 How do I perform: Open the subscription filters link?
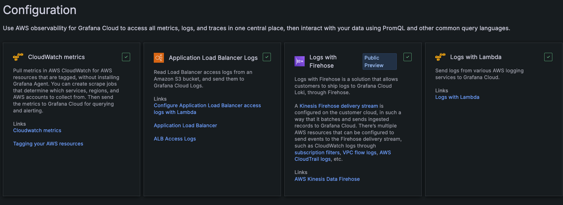point(317,152)
